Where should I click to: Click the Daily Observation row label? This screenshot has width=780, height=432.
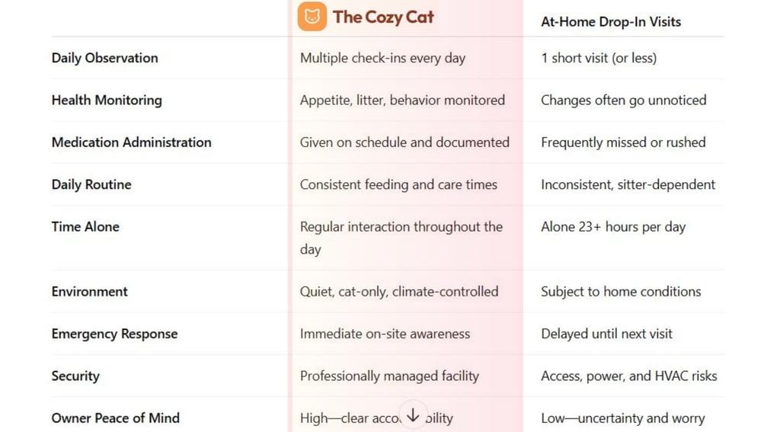click(x=105, y=58)
